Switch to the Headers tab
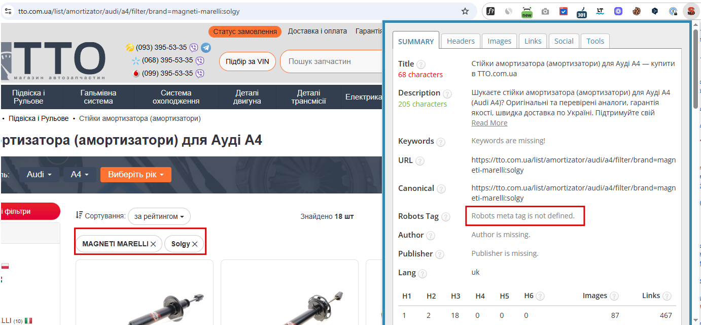 [461, 41]
